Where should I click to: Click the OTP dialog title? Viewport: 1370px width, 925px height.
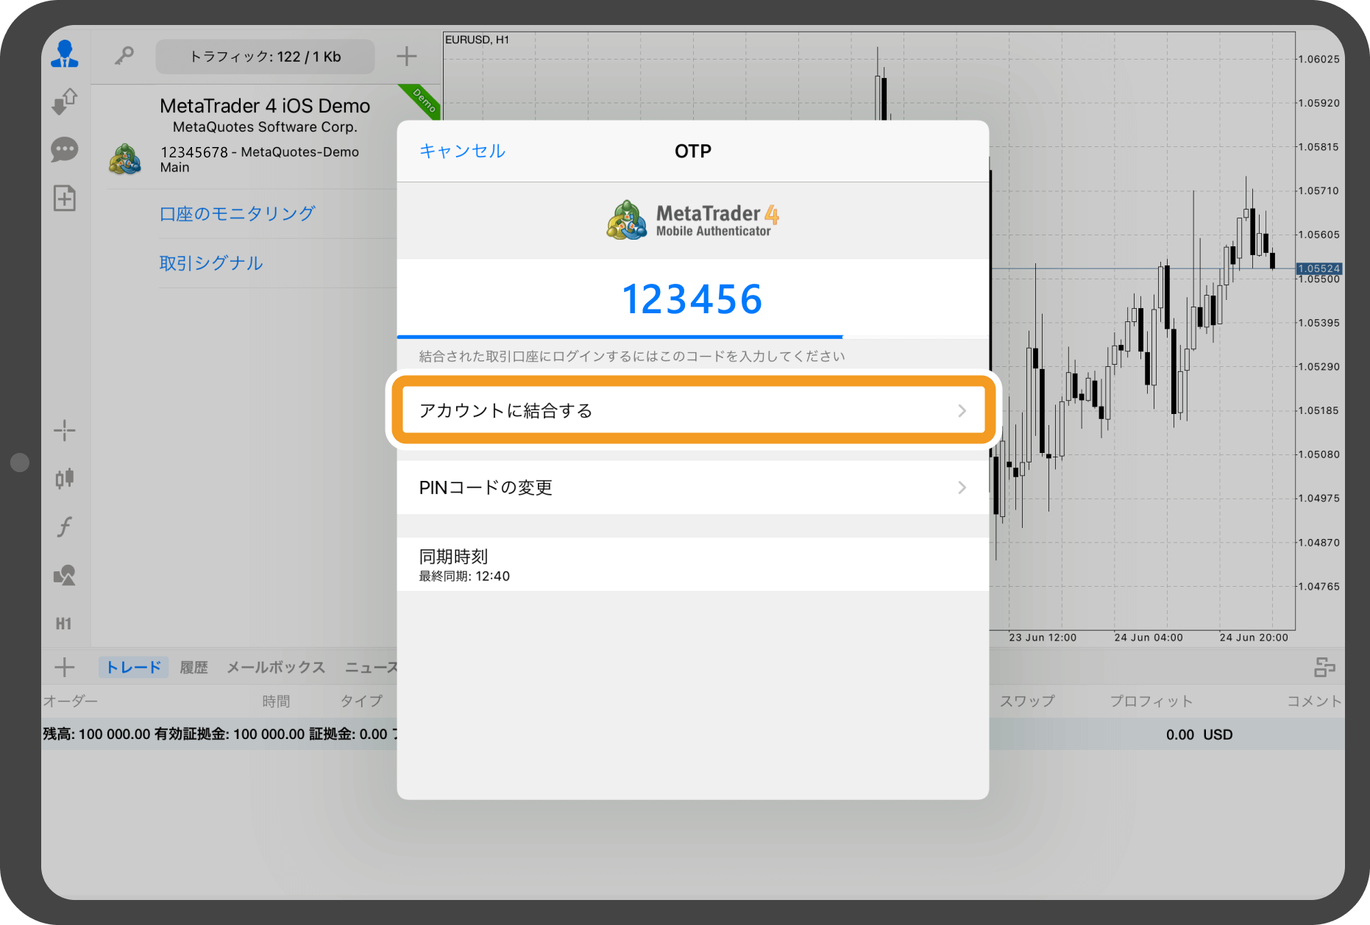pos(692,151)
